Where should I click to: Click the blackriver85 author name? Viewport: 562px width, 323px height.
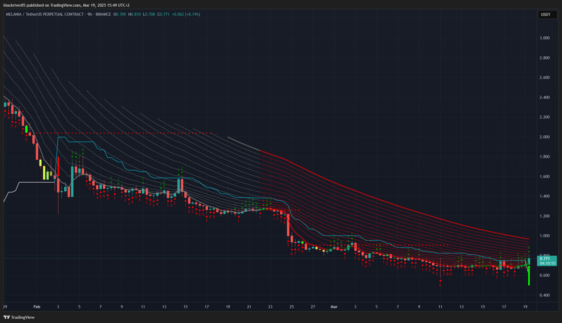pos(14,5)
